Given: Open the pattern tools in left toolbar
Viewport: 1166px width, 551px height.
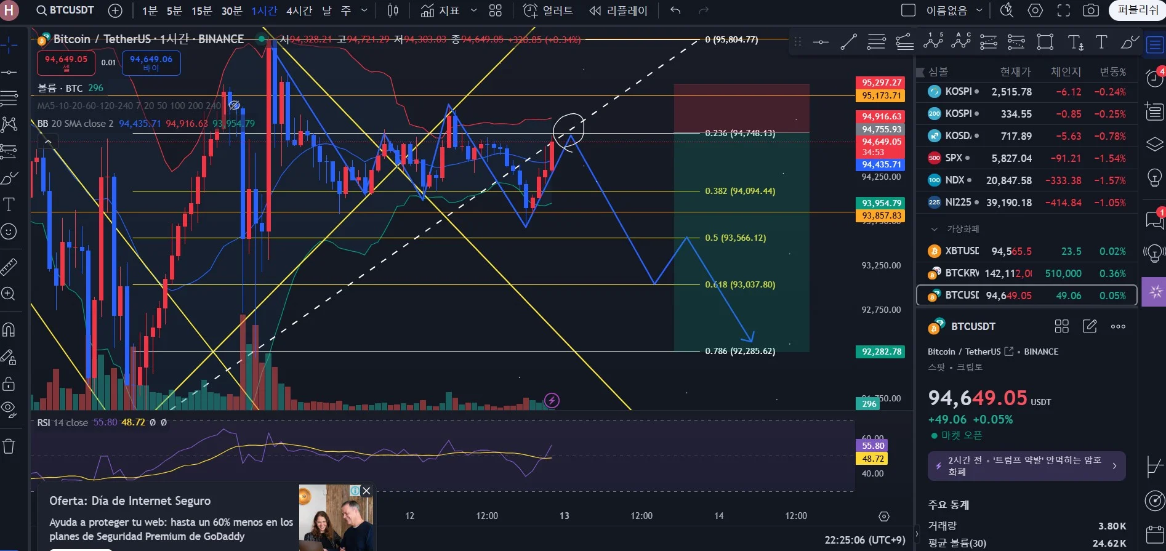Looking at the screenshot, I should click(9, 124).
